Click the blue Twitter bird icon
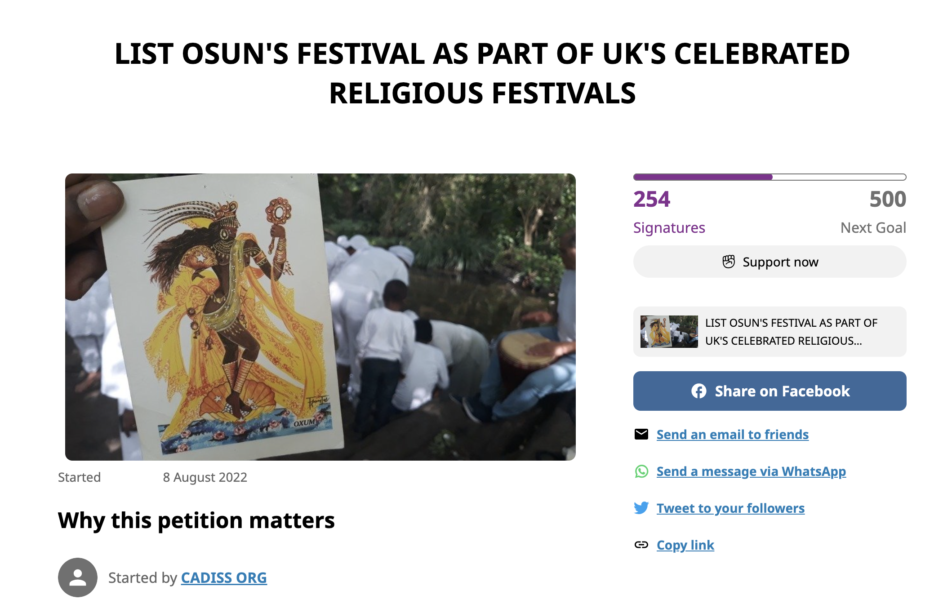 point(641,508)
